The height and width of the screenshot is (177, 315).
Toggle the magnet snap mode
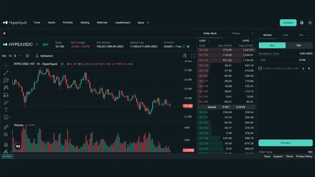6,144
